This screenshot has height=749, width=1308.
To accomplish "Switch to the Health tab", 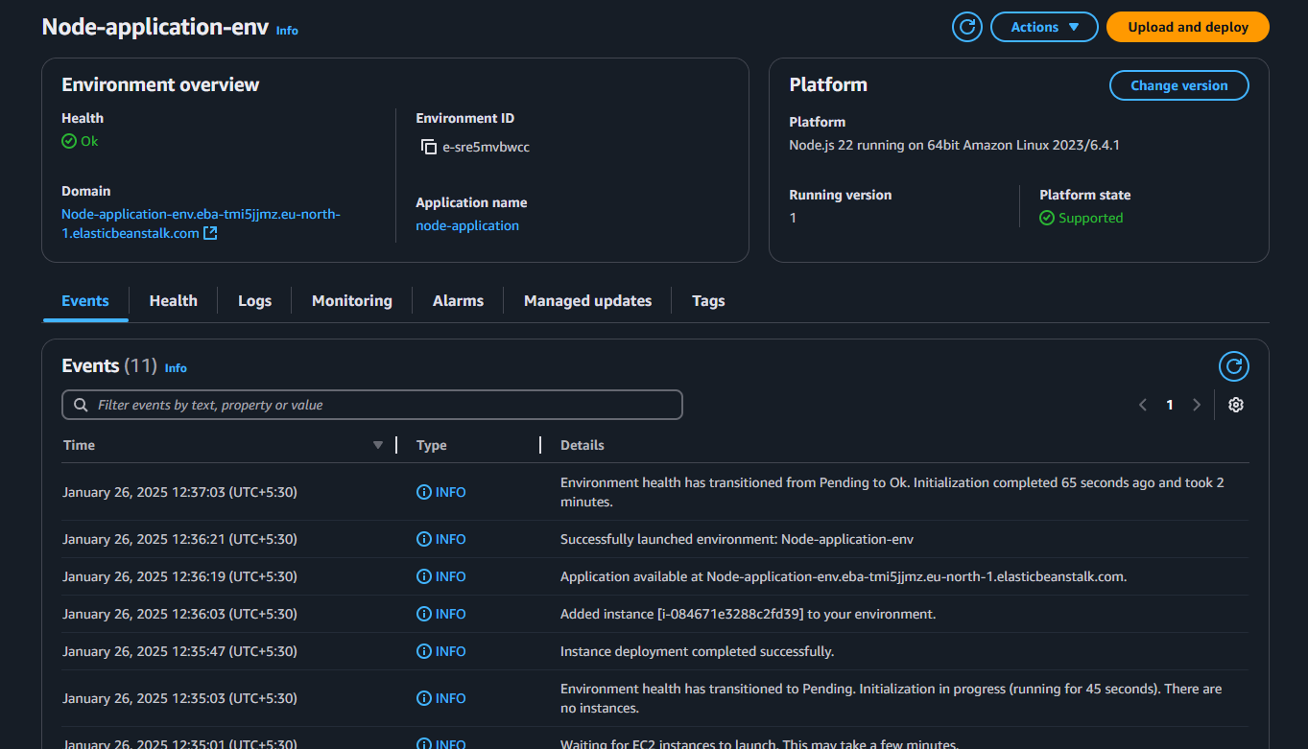I will point(173,300).
